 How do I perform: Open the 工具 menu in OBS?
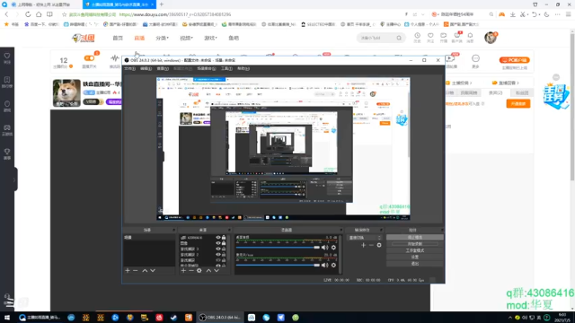tap(226, 68)
